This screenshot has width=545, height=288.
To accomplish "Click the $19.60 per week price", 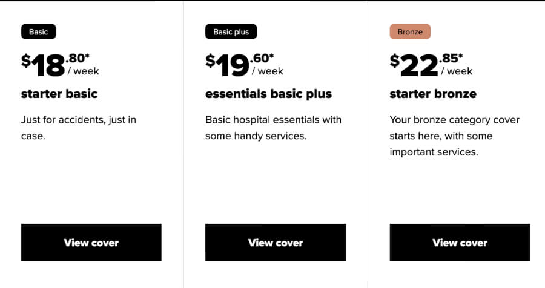I will pos(245,65).
